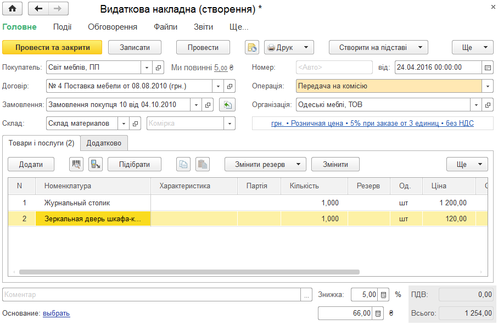Expand the Договір dropdown list
The height and width of the screenshot is (325, 498).
218,86
